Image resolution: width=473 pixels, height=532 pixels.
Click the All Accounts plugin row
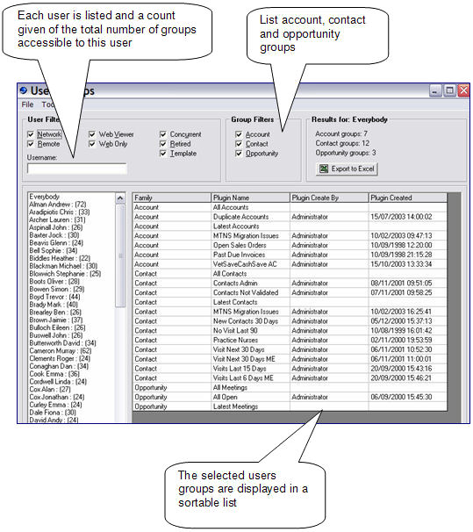[x=290, y=207]
